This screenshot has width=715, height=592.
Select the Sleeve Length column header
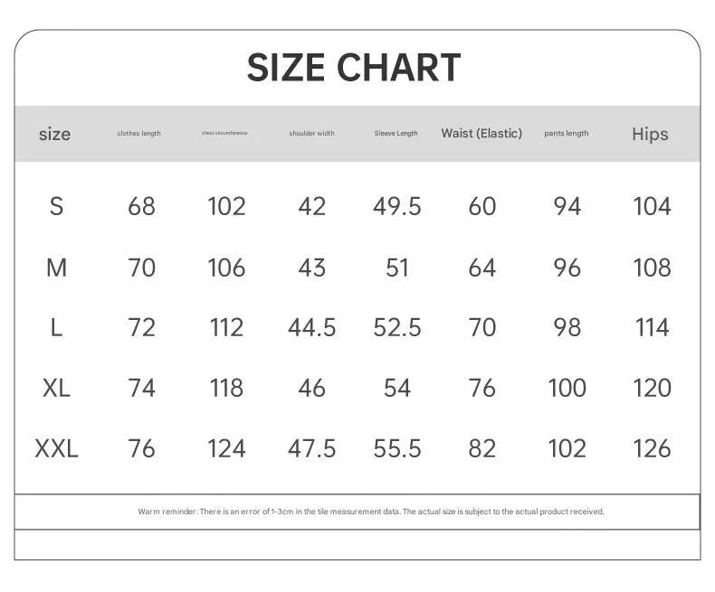tap(396, 134)
